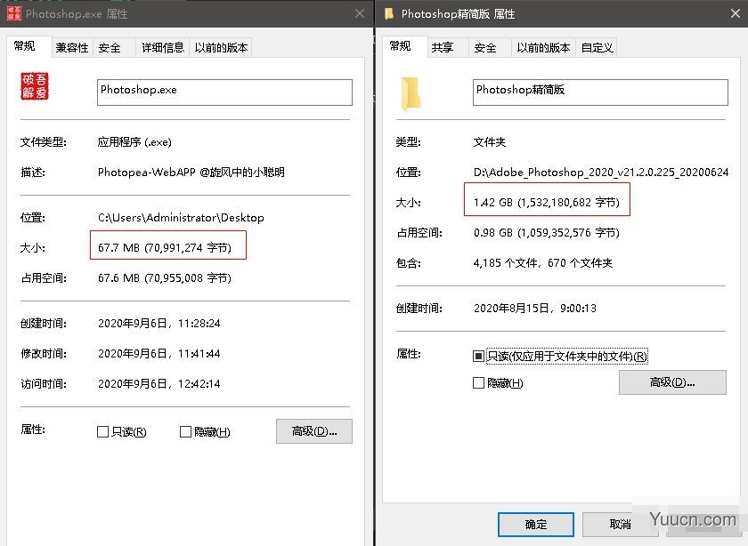748x546 pixels.
Task: Click the 确定 button
Action: coord(536,525)
